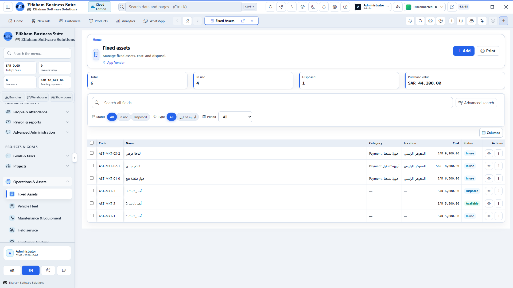Open Advanced search

(x=476, y=103)
